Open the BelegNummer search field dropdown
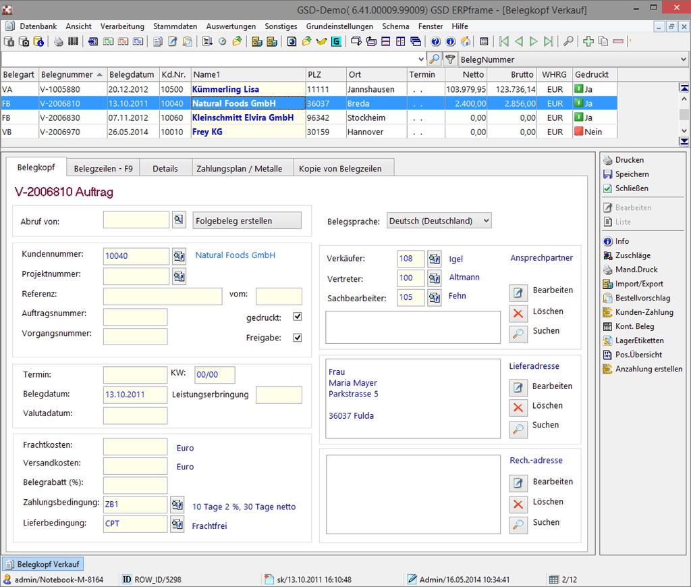 tap(683, 59)
